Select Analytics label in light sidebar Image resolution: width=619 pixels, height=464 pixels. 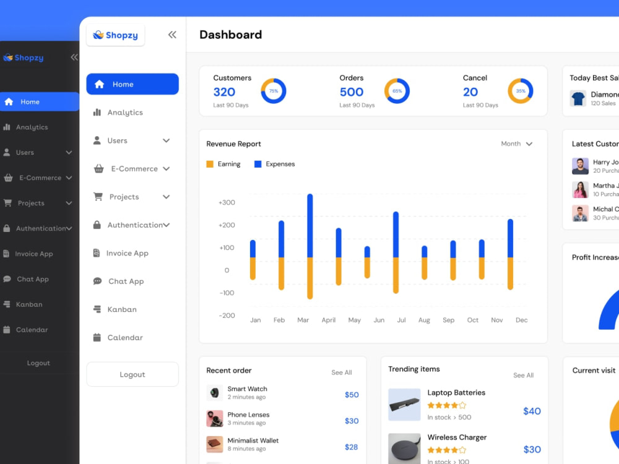point(125,113)
